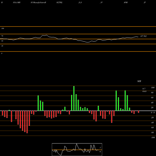This screenshot has height=156, width=156.
Task: Click the 80 label on MR axis
Action: 152,93
